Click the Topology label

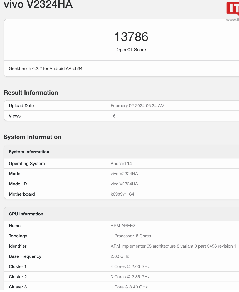pyautogui.click(x=18, y=236)
